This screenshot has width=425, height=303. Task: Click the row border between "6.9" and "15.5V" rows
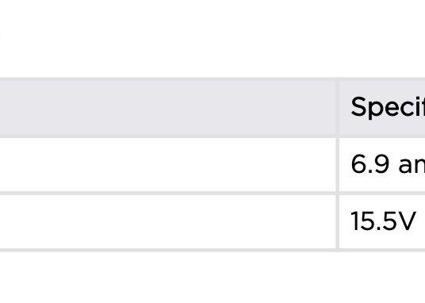point(212,193)
